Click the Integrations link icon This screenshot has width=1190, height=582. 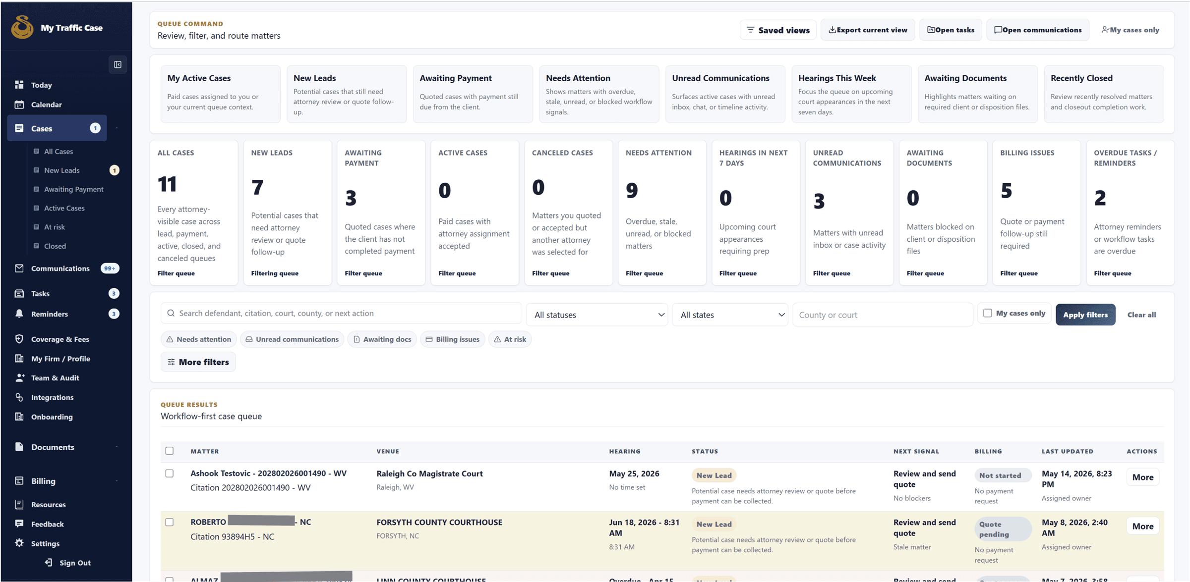[19, 397]
